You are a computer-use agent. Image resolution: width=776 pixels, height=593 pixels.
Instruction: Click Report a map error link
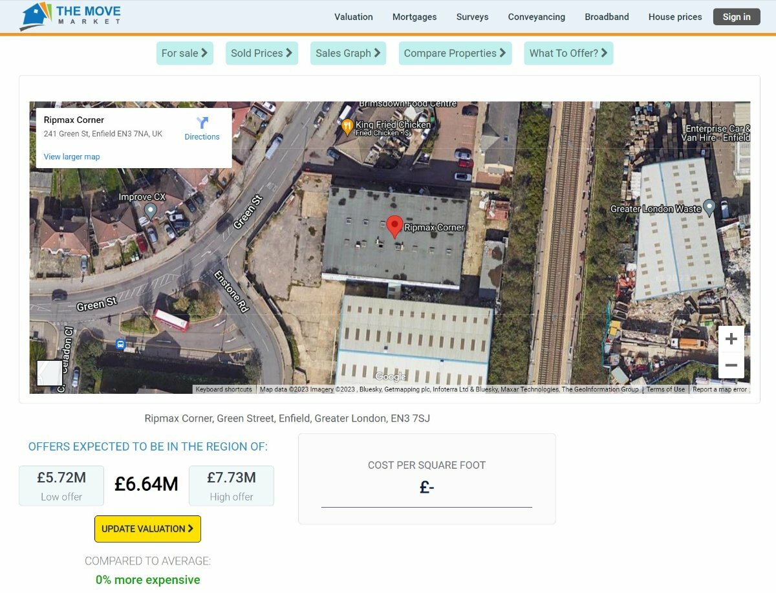click(719, 389)
